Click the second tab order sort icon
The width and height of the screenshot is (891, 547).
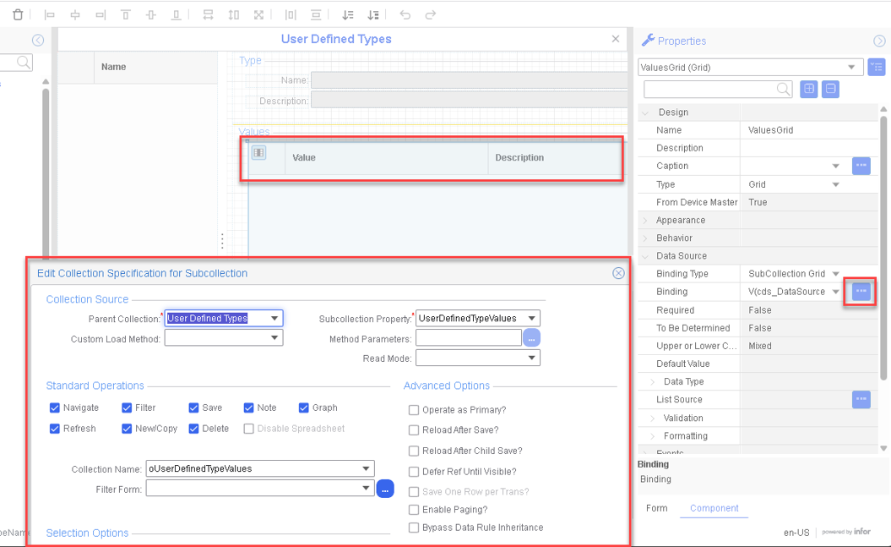click(373, 14)
